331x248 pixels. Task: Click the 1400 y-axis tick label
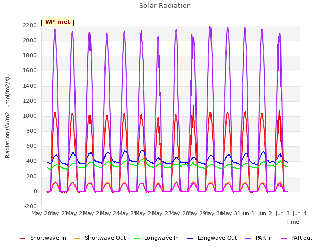pos(30,86)
